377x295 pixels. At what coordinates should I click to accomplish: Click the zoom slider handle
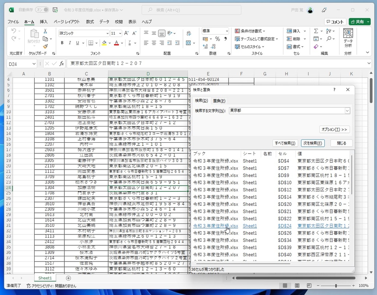(x=336, y=286)
